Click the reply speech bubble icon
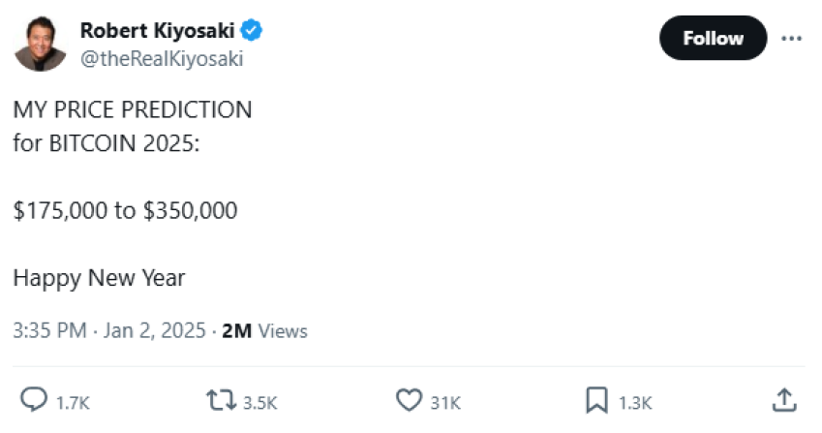 click(x=35, y=399)
